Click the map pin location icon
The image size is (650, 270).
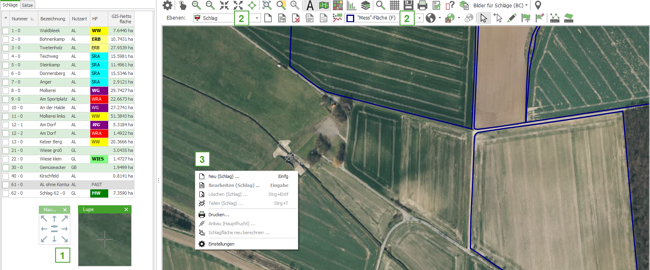pos(538,5)
